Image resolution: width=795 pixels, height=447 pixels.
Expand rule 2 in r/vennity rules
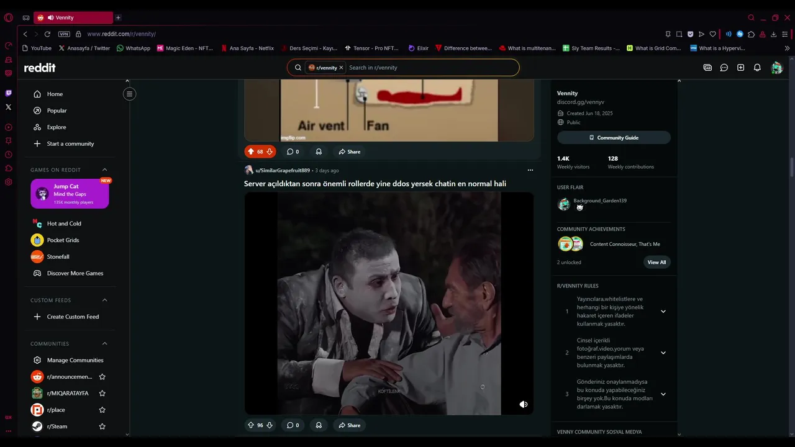(x=663, y=353)
